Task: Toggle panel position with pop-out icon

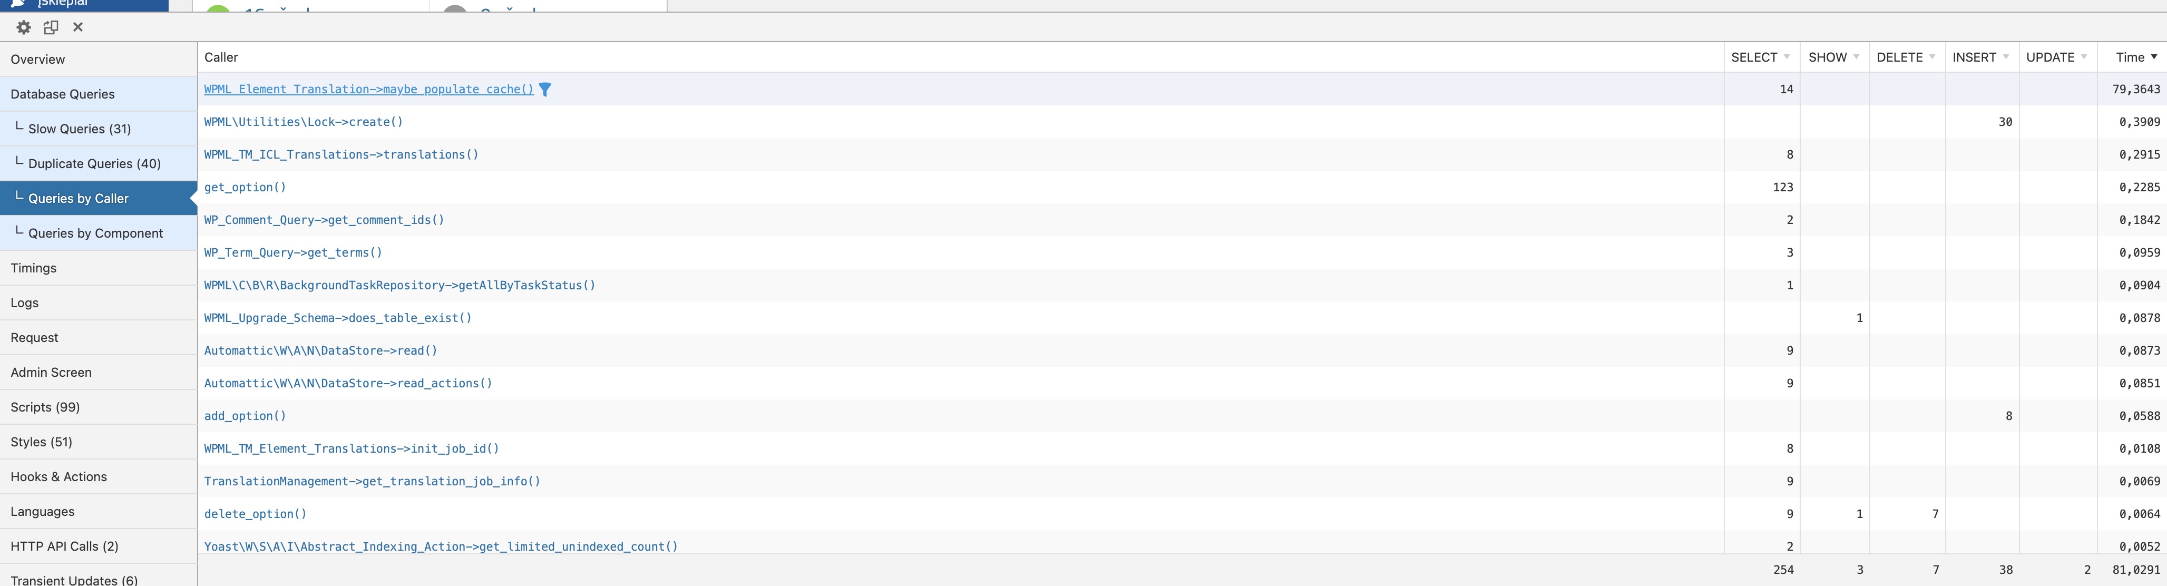Action: tap(51, 27)
